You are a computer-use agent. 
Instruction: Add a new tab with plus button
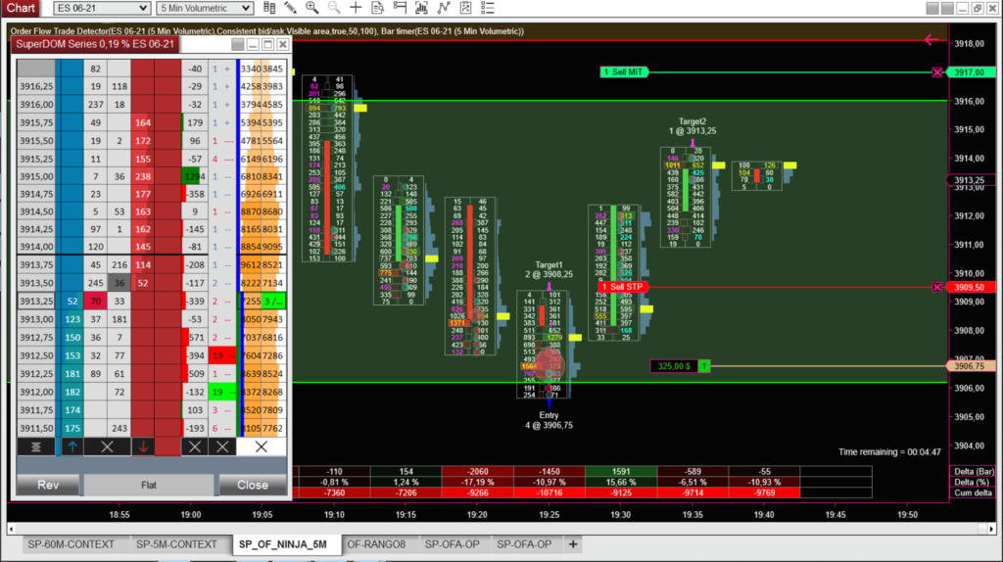click(x=573, y=544)
